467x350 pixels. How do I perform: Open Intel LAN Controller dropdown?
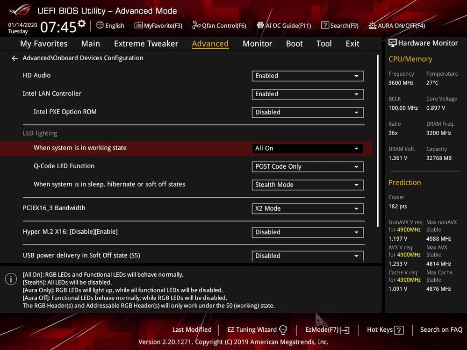[x=308, y=94]
